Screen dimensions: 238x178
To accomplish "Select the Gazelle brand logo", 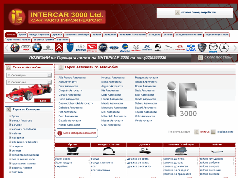I will 125,48.
